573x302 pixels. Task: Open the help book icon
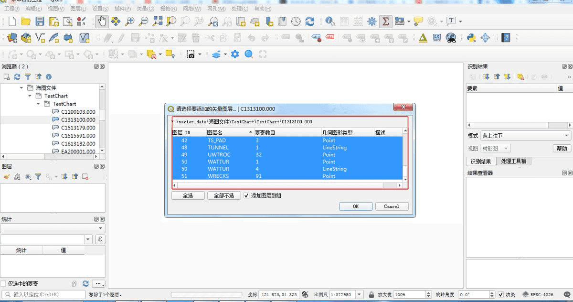506,37
